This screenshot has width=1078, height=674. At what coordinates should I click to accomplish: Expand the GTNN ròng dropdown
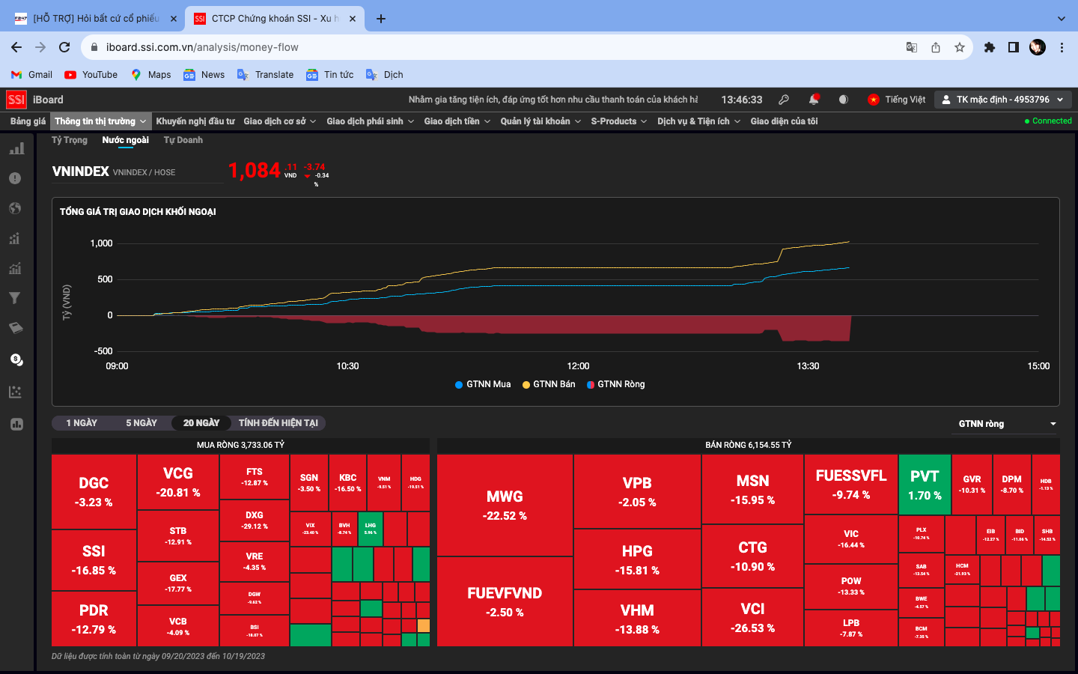point(1007,424)
